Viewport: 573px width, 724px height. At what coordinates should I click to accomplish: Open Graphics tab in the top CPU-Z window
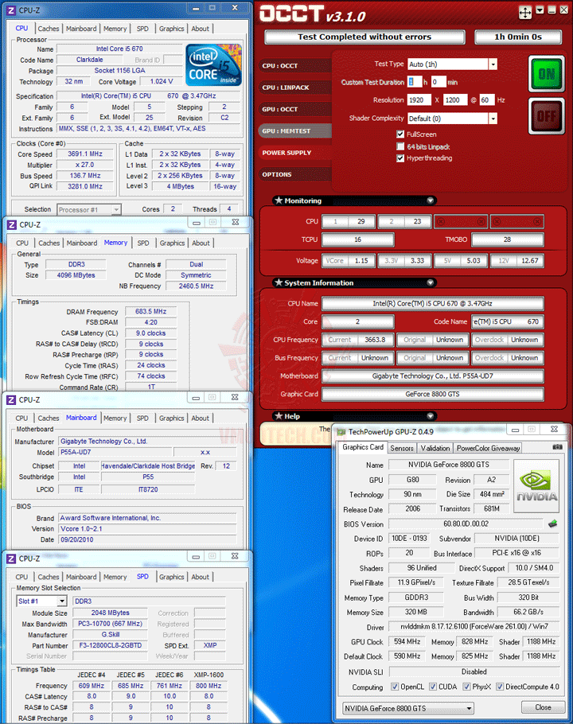click(171, 29)
